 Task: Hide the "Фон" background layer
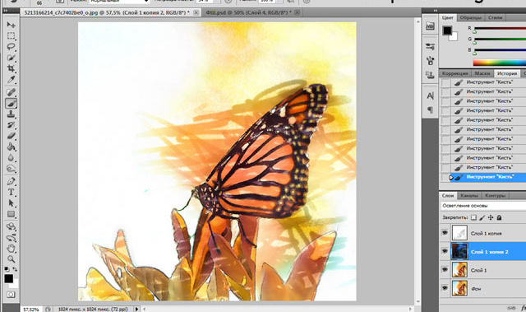[x=445, y=288]
